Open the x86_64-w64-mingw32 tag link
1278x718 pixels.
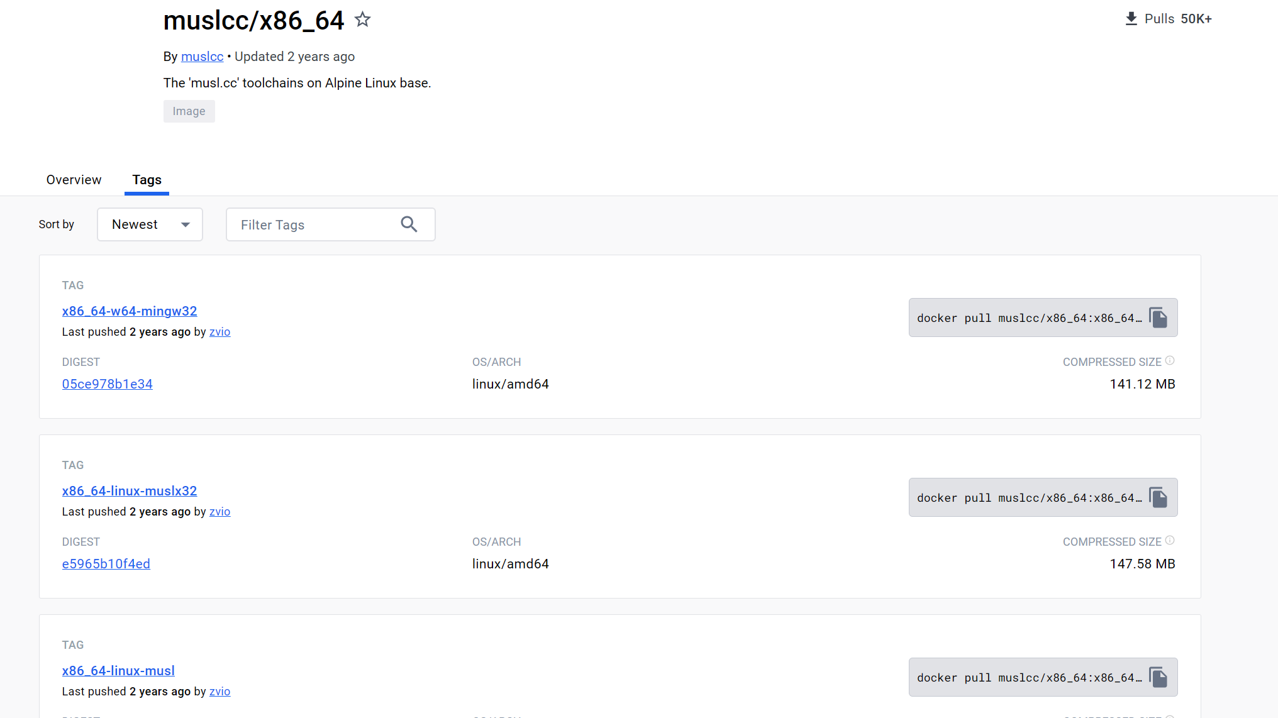coord(130,311)
